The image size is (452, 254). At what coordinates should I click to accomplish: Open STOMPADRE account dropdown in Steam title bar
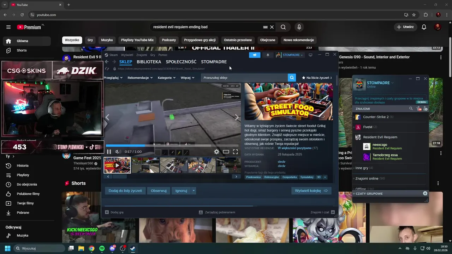pos(290,55)
